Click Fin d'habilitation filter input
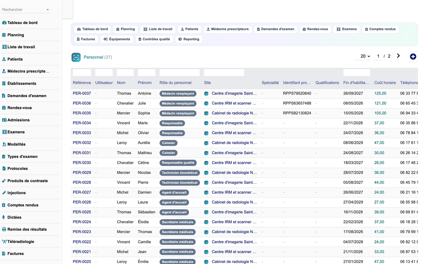Screen dimensions: 427x264 coord(357,73)
